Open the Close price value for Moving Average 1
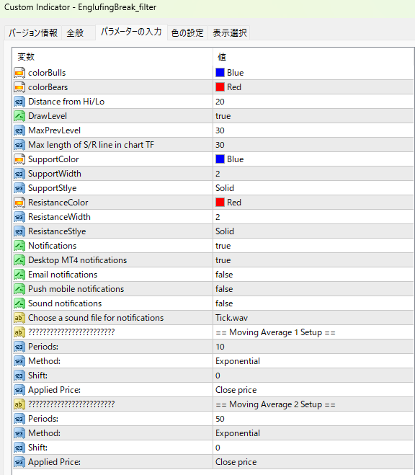This screenshot has width=415, height=475. coord(313,390)
